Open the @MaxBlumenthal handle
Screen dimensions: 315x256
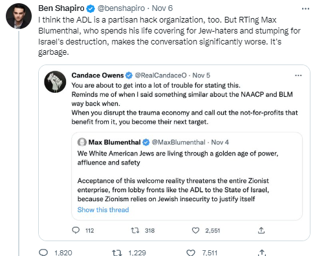click(179, 143)
